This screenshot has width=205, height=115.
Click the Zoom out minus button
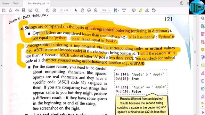click(x=89, y=10)
